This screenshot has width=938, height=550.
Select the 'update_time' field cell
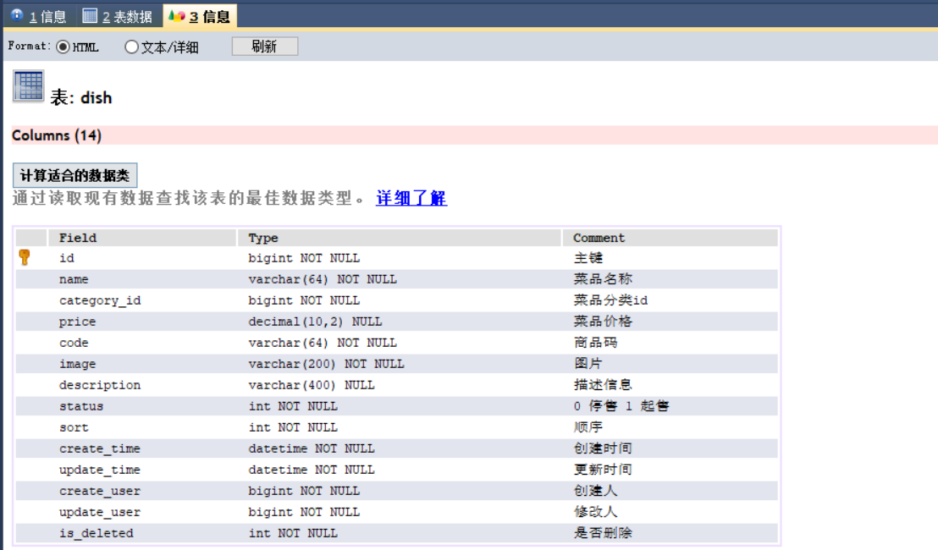point(141,470)
